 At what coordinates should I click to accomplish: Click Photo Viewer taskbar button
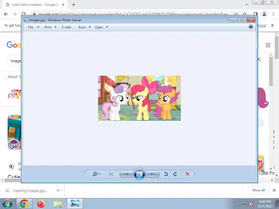(x=75, y=204)
